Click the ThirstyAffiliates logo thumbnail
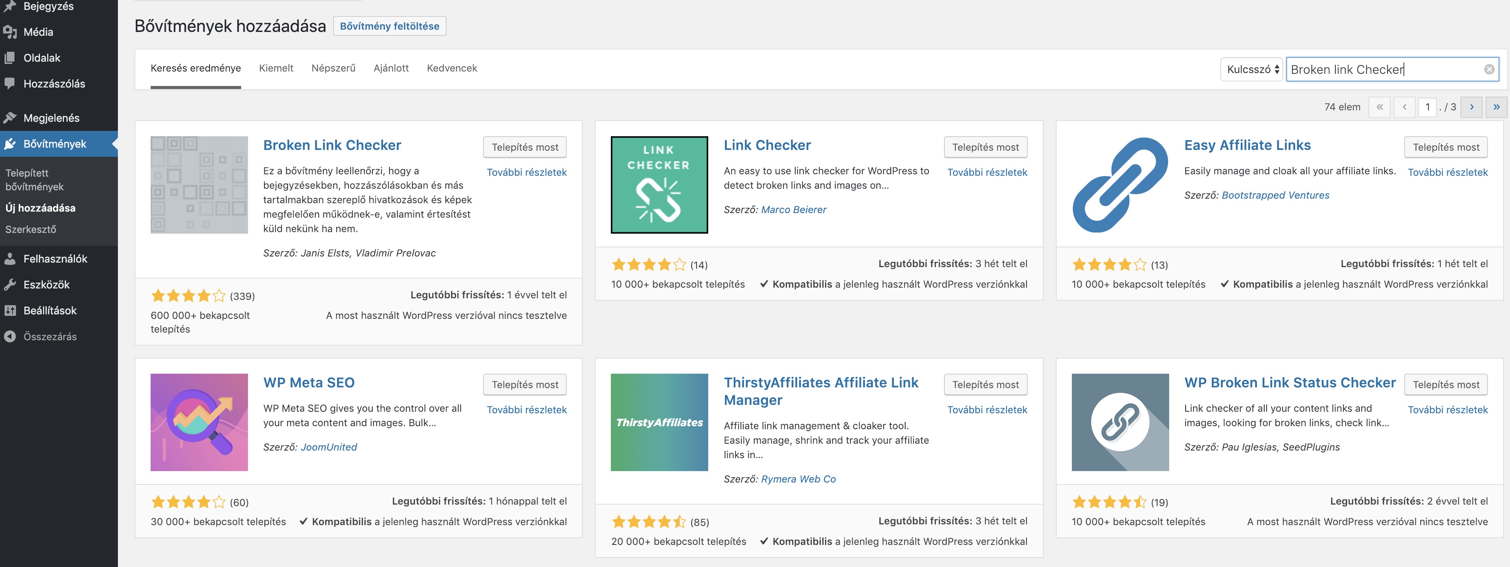Image resolution: width=1510 pixels, height=567 pixels. [x=659, y=422]
